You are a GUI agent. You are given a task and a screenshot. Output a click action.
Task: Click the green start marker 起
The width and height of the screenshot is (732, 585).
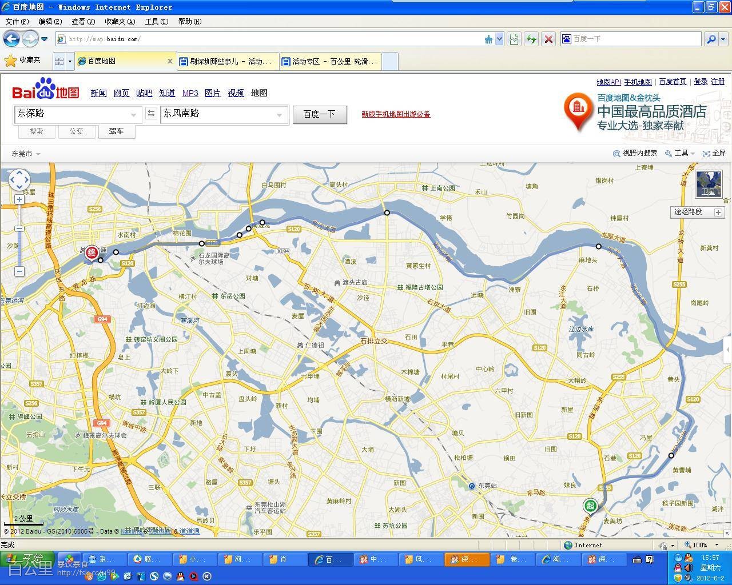click(x=590, y=505)
